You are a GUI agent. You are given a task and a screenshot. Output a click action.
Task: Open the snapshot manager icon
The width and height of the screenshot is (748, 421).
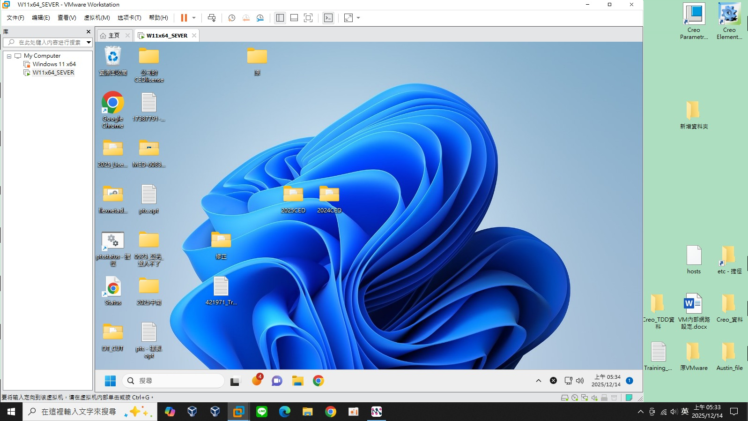pyautogui.click(x=260, y=18)
